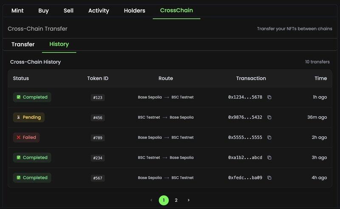340x209 pixels.
Task: Copy transaction hash 0x5555...5555
Action: 269,138
